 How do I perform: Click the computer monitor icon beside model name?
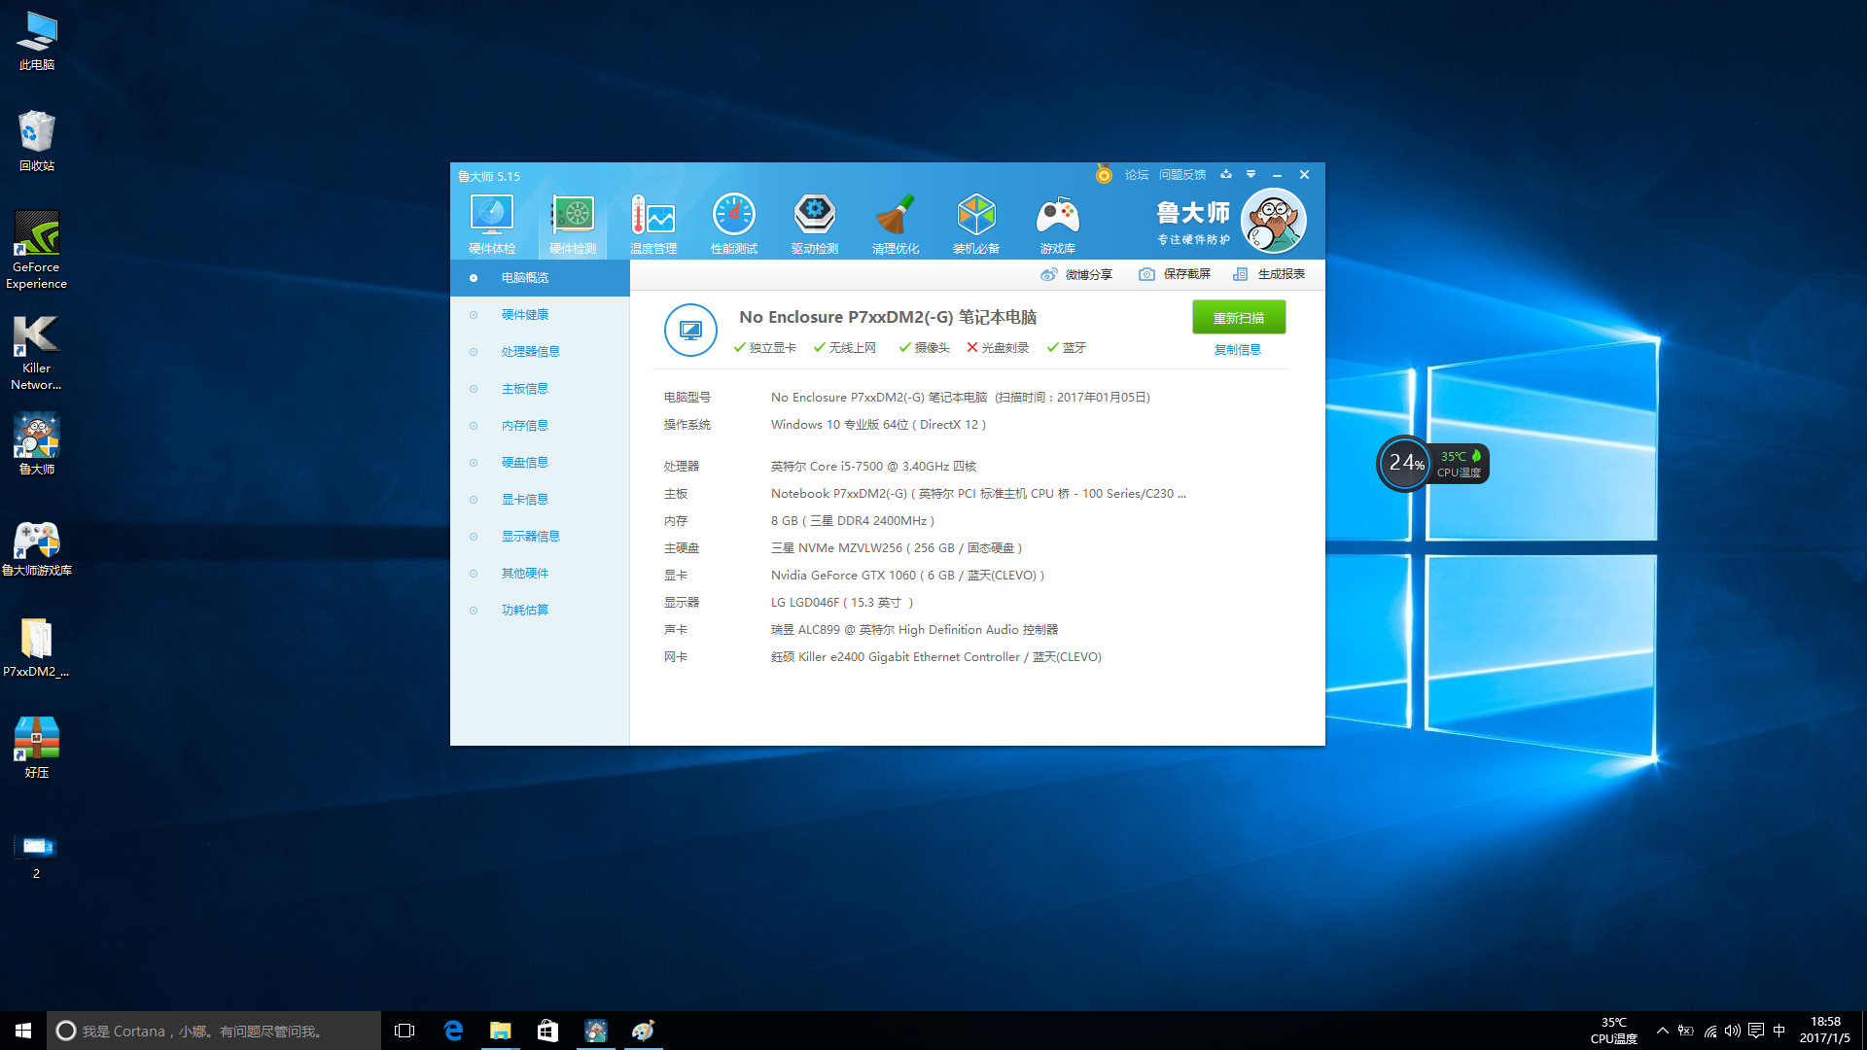click(x=690, y=331)
